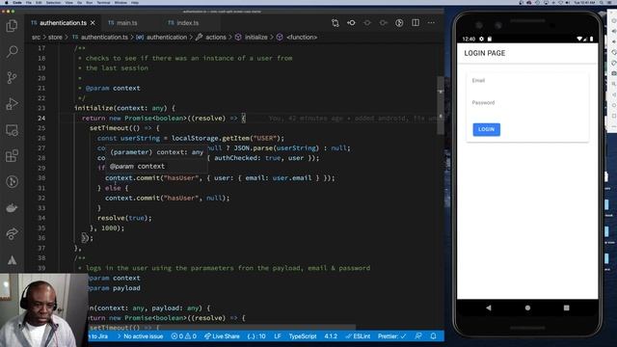Change TypeScript language mode in status bar
This screenshot has width=617, height=347.
click(x=303, y=336)
